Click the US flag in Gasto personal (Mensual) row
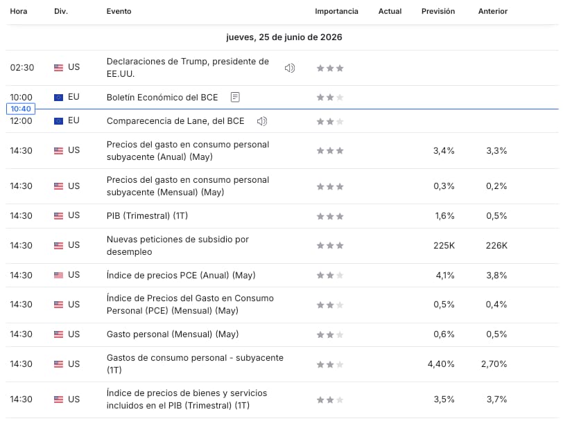 tap(58, 334)
